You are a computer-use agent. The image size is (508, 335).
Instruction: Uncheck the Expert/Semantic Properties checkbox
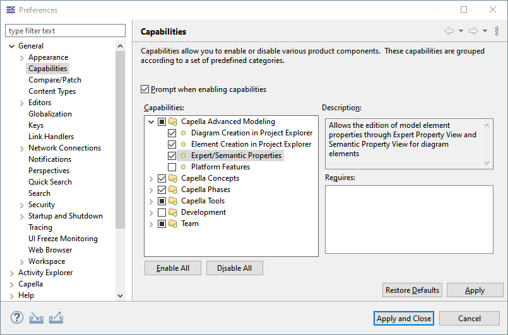tap(172, 156)
